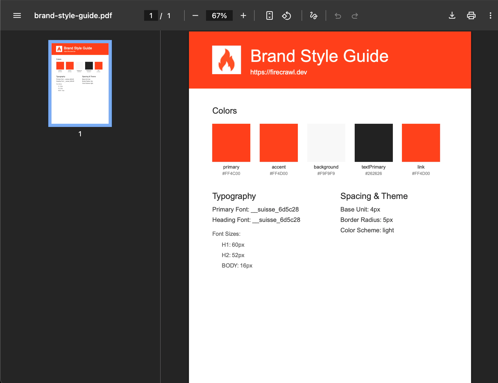Zoom out of the document
Screen dimensions: 498x383
click(x=195, y=15)
